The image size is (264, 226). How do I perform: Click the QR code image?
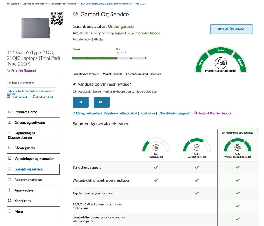pyautogui.click(x=57, y=19)
